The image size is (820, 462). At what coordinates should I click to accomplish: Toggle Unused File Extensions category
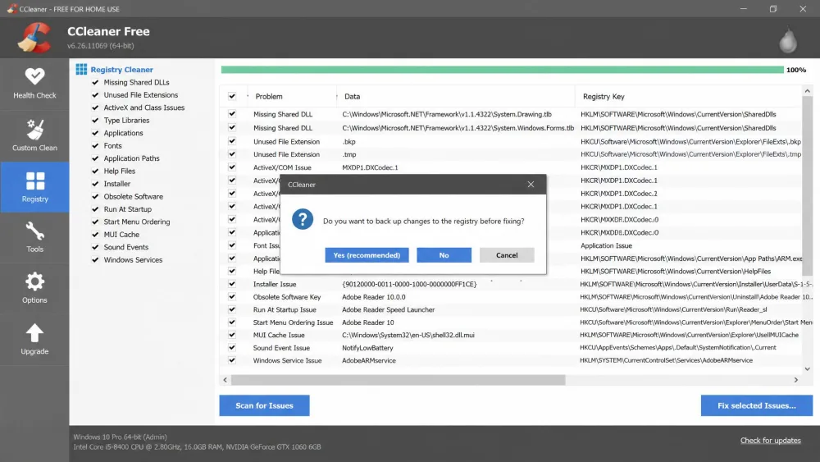point(95,94)
